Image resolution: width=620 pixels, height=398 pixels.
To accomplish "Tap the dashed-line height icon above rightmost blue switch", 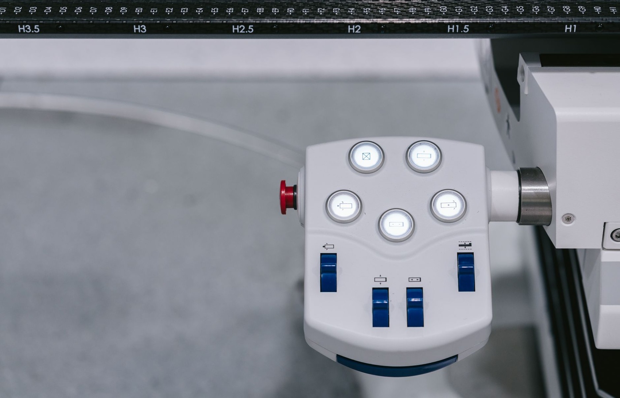I will tap(465, 245).
